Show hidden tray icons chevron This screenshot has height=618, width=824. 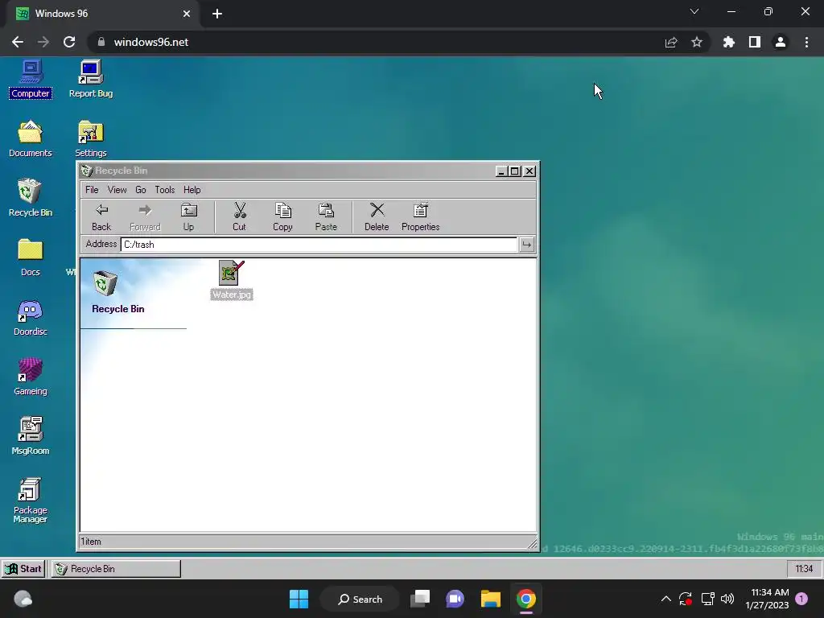(665, 599)
